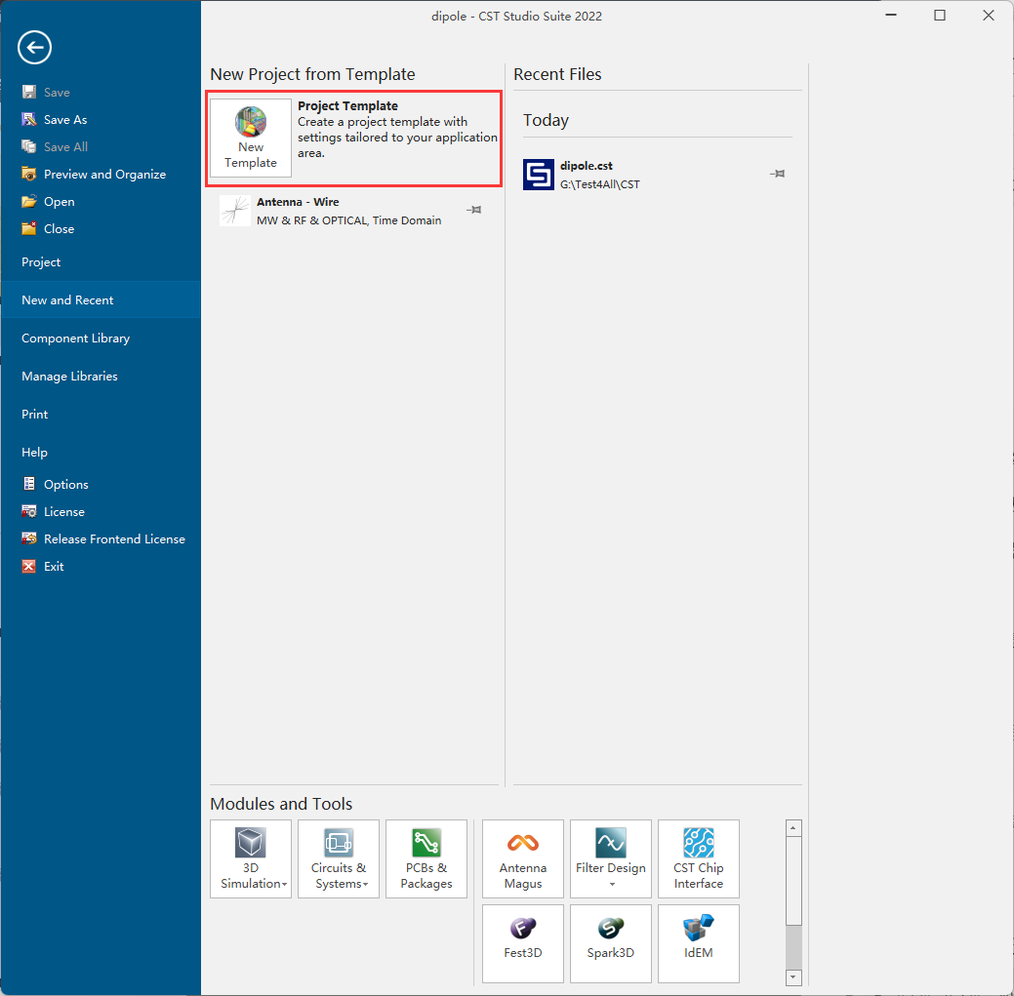The image size is (1014, 996).
Task: Launch the 3D Simulation module
Action: pos(251,859)
